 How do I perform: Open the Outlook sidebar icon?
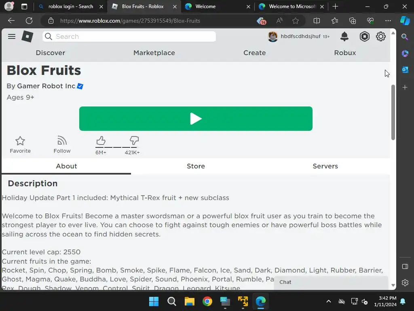click(405, 70)
